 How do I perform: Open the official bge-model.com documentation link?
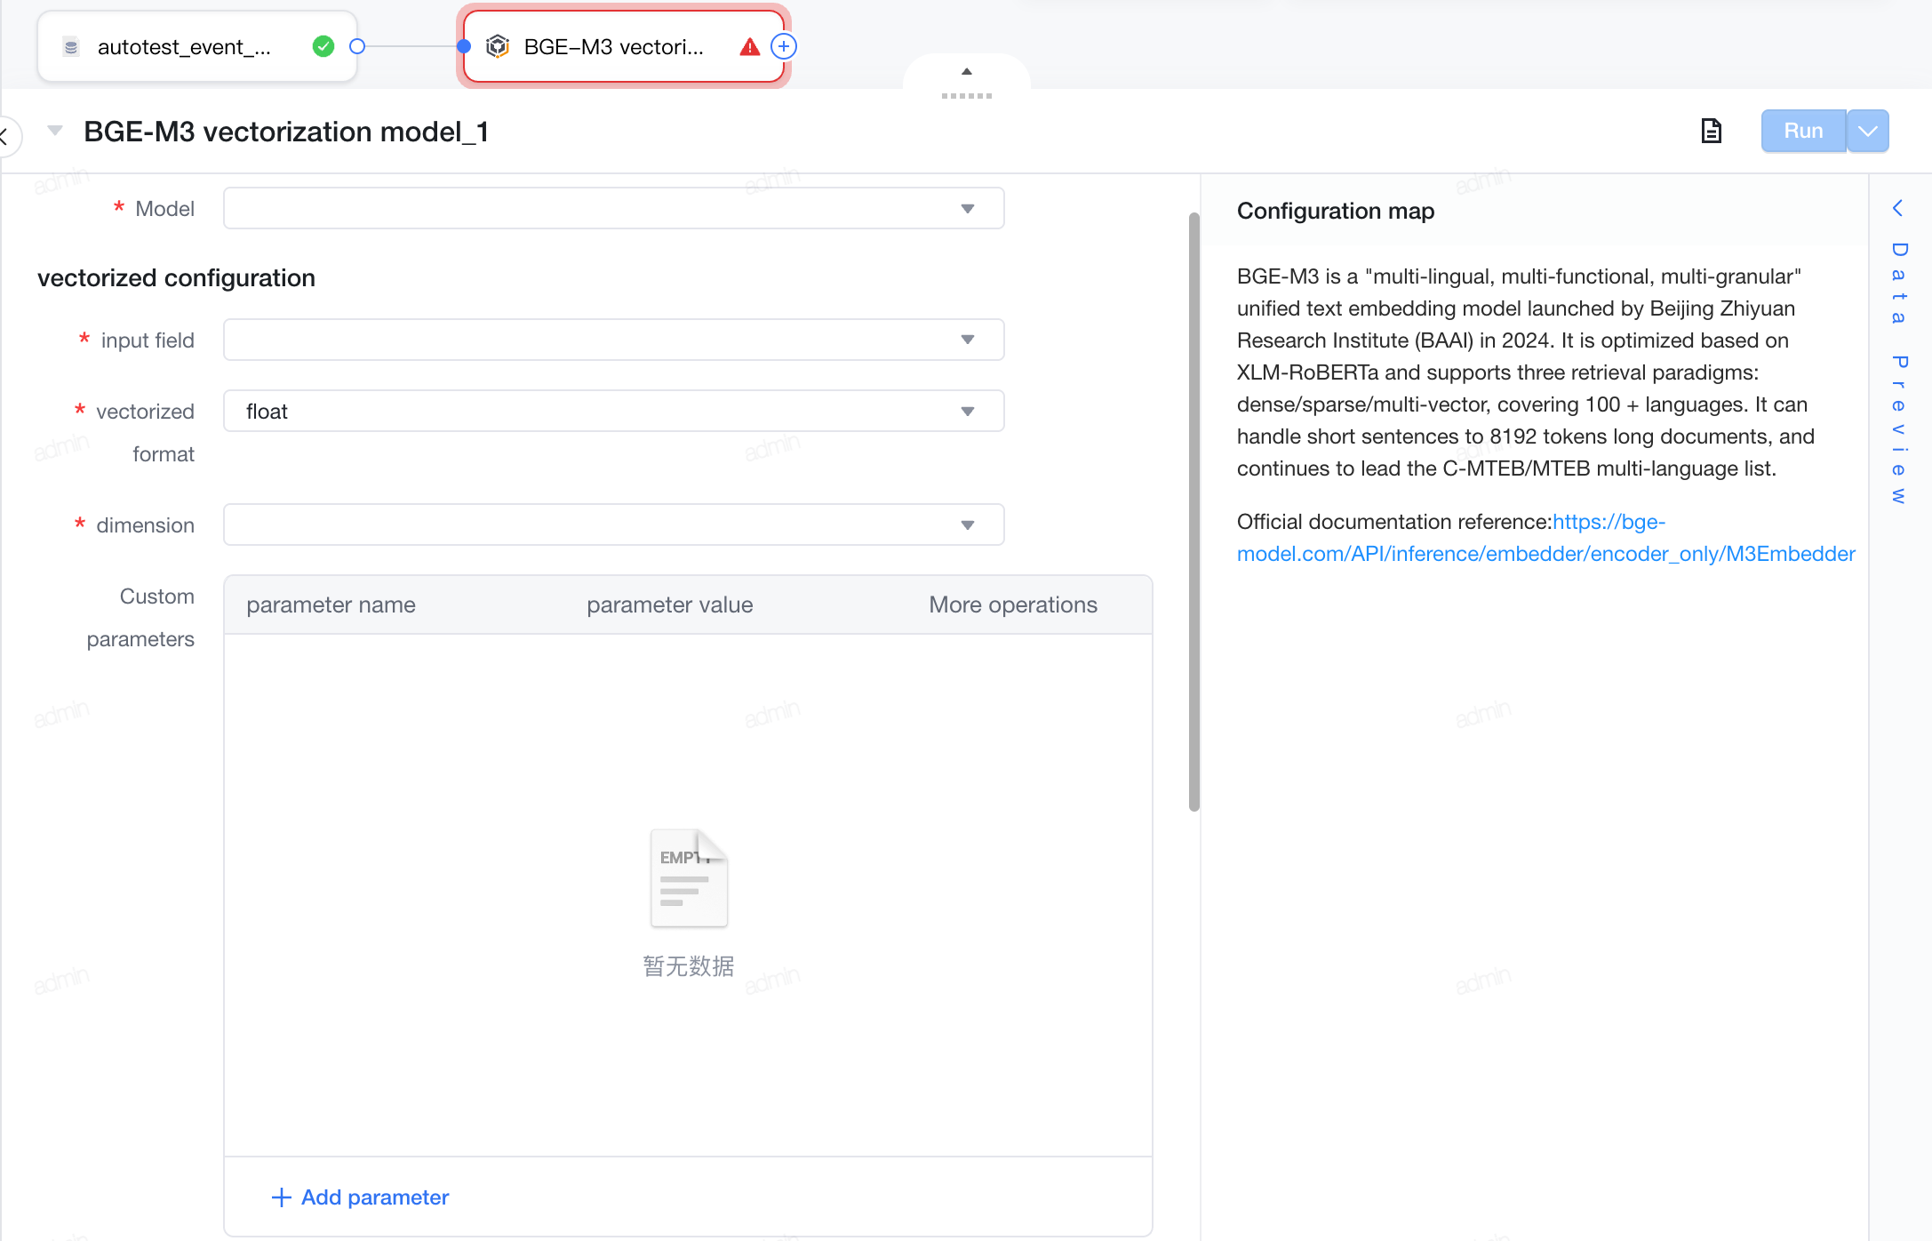tap(1546, 538)
